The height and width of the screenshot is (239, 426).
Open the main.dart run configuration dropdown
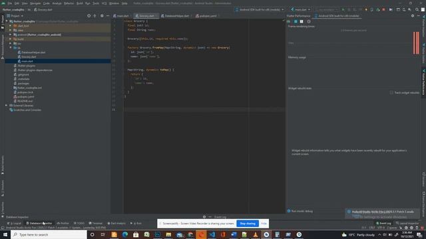tap(300, 9)
